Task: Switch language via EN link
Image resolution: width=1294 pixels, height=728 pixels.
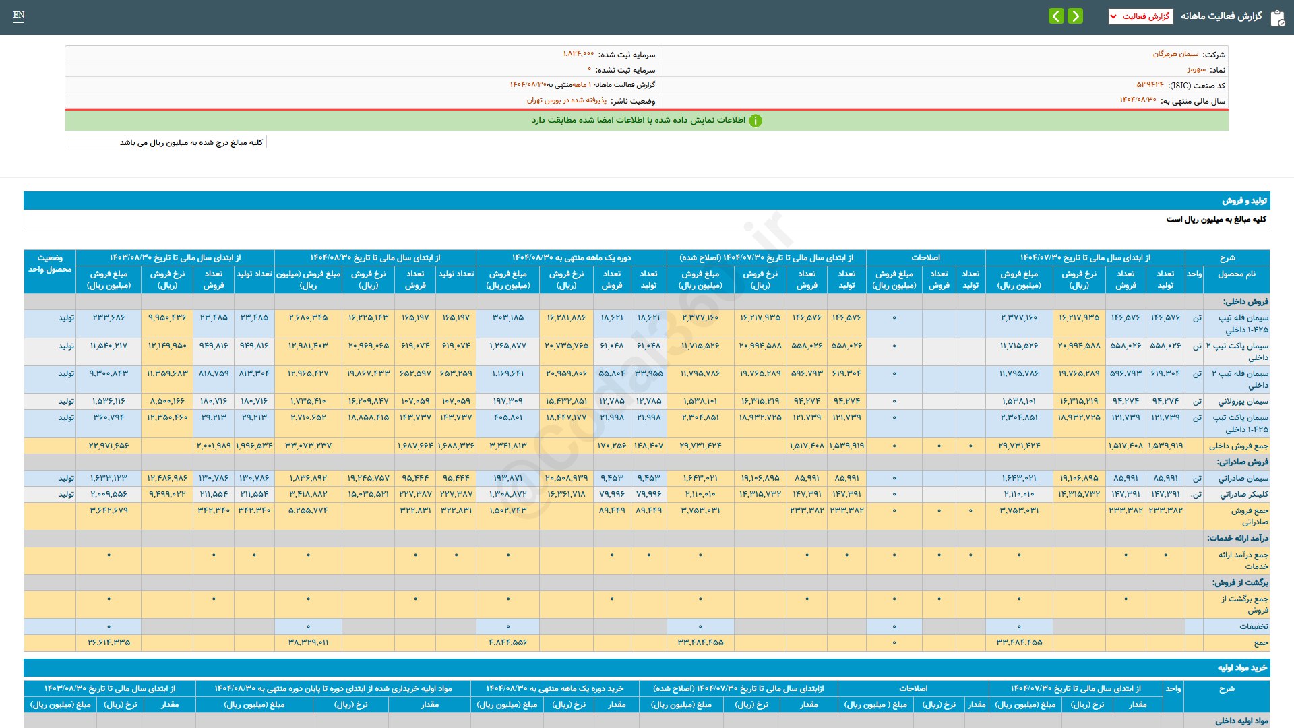Action: pyautogui.click(x=19, y=15)
